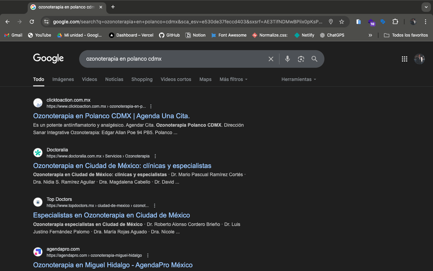Select the Todo search tab
Screen dimensions: 433x271
pyautogui.click(x=39, y=79)
